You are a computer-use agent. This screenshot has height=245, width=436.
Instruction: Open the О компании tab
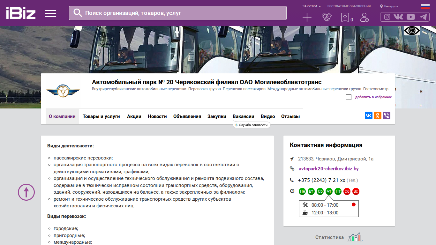click(62, 116)
